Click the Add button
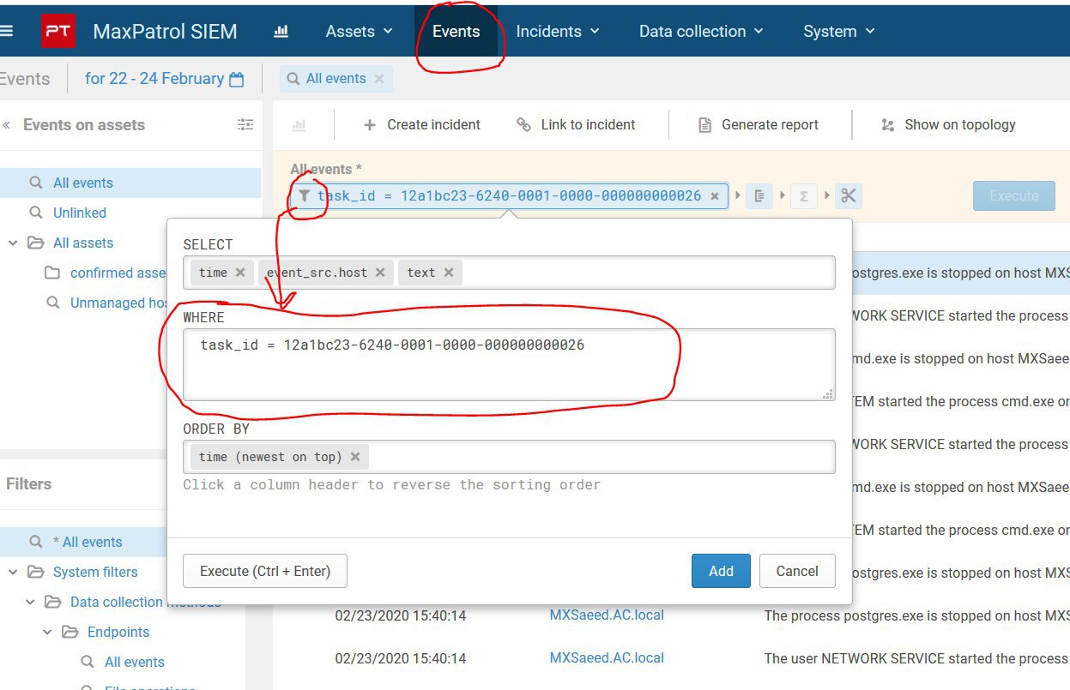Screen dimensions: 1070x690 (x=721, y=571)
